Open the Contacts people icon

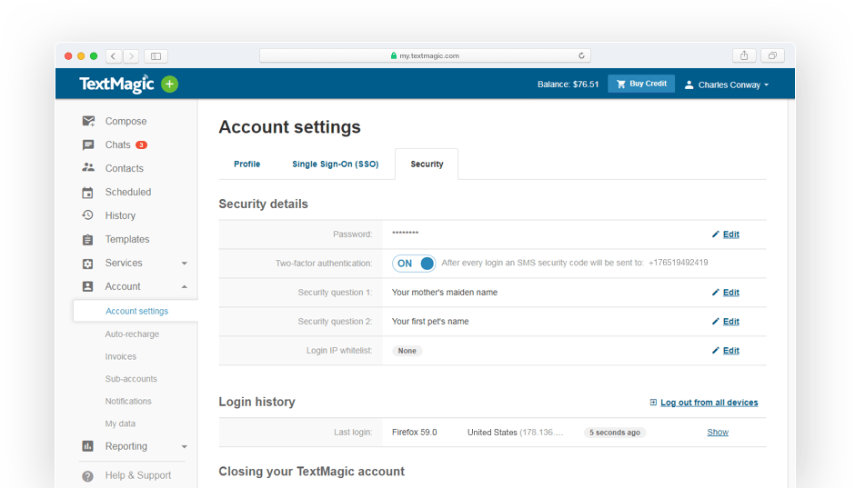(88, 168)
